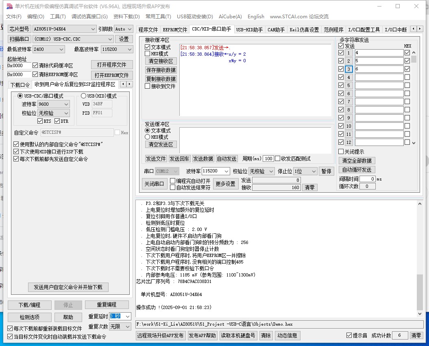Image resolution: width=429 pixels, height=346 pixels.
Task: Click the 清零 button next to 接收 counter
Action: click(310, 187)
